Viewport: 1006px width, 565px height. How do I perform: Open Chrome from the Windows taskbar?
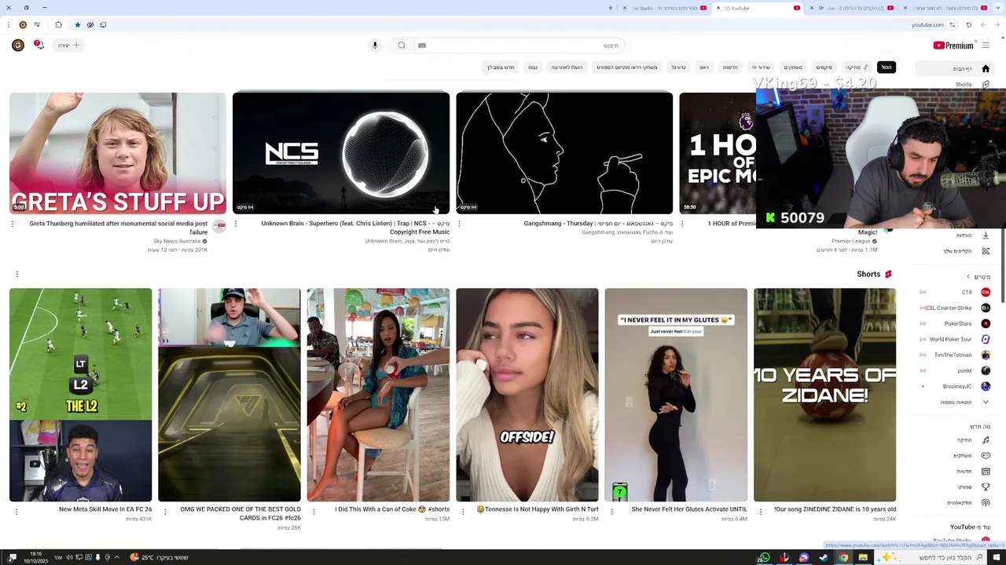(843, 557)
